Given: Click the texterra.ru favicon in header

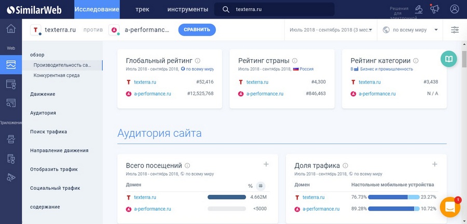Looking at the screenshot, I should coord(36,30).
